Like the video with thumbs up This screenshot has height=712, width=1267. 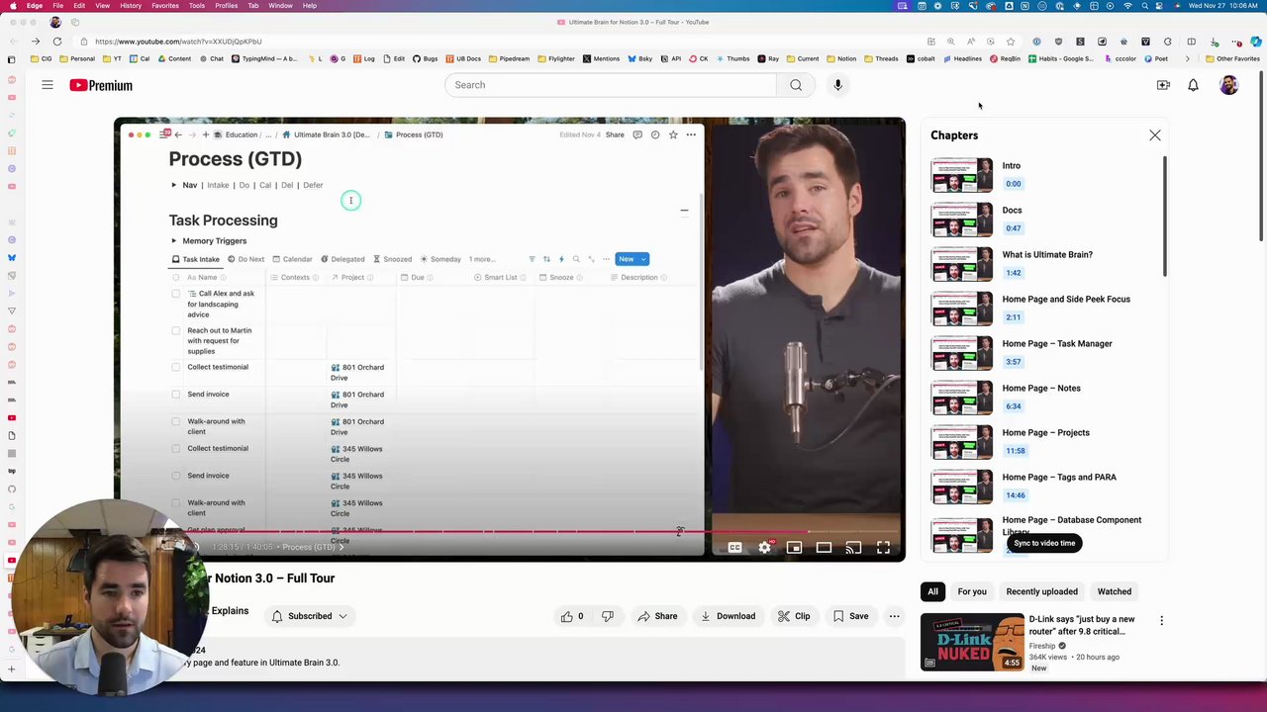572,616
